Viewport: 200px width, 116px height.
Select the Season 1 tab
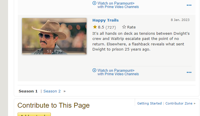point(28,91)
